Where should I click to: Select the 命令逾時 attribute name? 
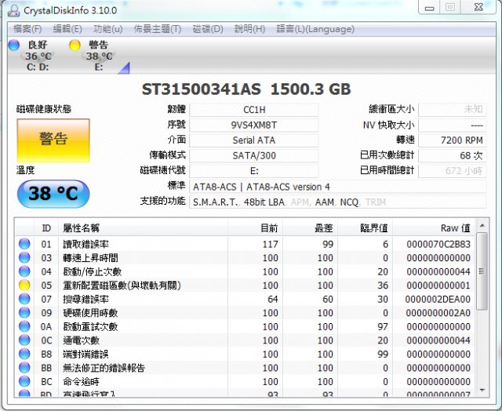(x=82, y=382)
